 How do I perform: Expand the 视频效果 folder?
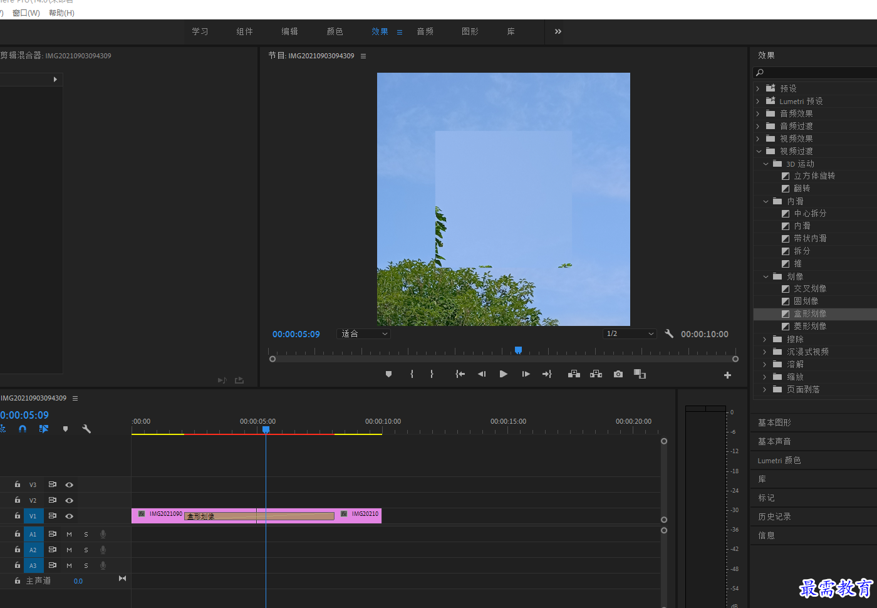[x=758, y=139]
